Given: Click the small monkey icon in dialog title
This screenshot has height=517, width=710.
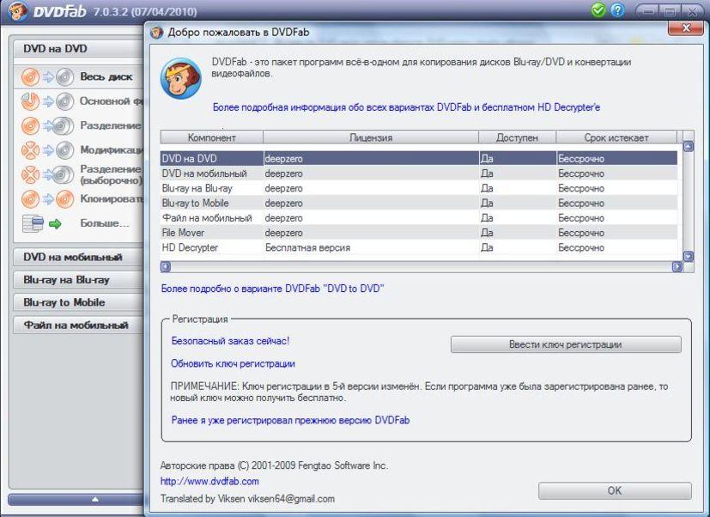Looking at the screenshot, I should coord(156,33).
